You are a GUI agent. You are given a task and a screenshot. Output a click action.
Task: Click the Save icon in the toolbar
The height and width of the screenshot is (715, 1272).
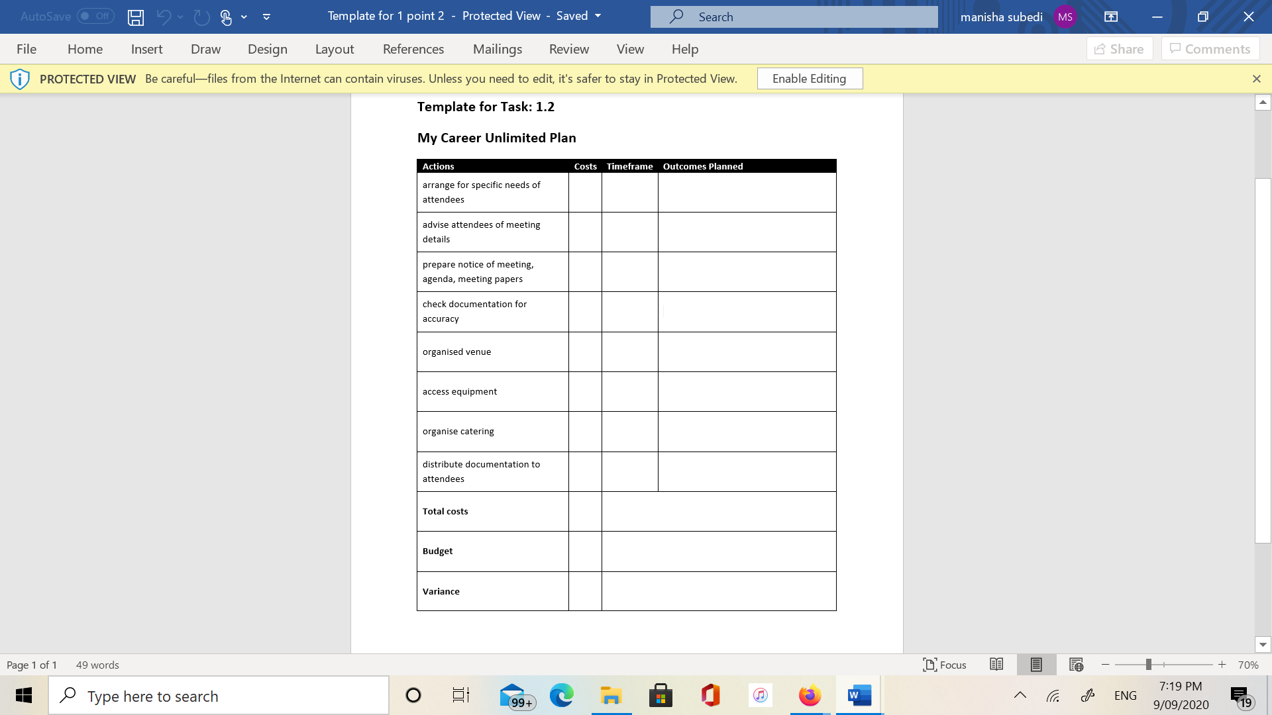(x=134, y=16)
